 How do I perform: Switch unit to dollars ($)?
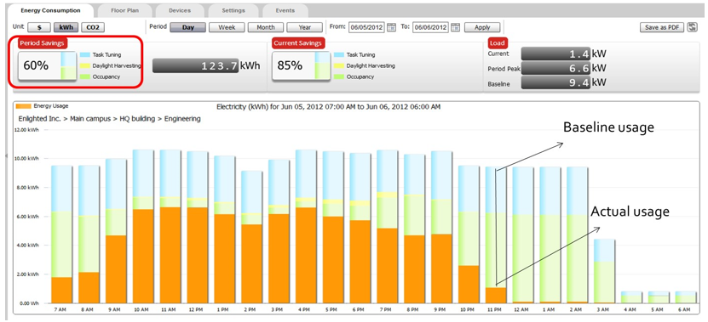pyautogui.click(x=39, y=27)
